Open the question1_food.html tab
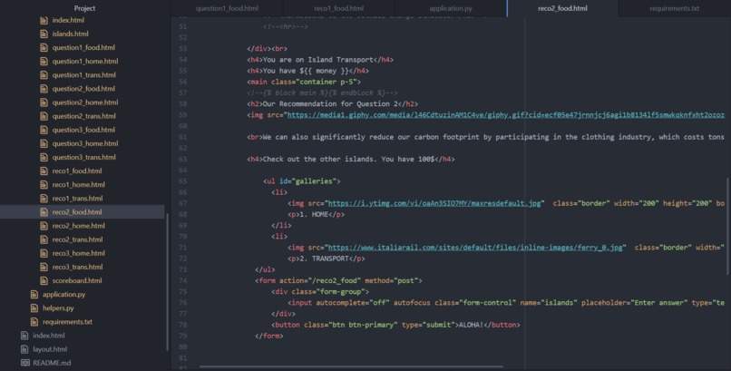Viewport: 731px width, 371px height. point(227,8)
